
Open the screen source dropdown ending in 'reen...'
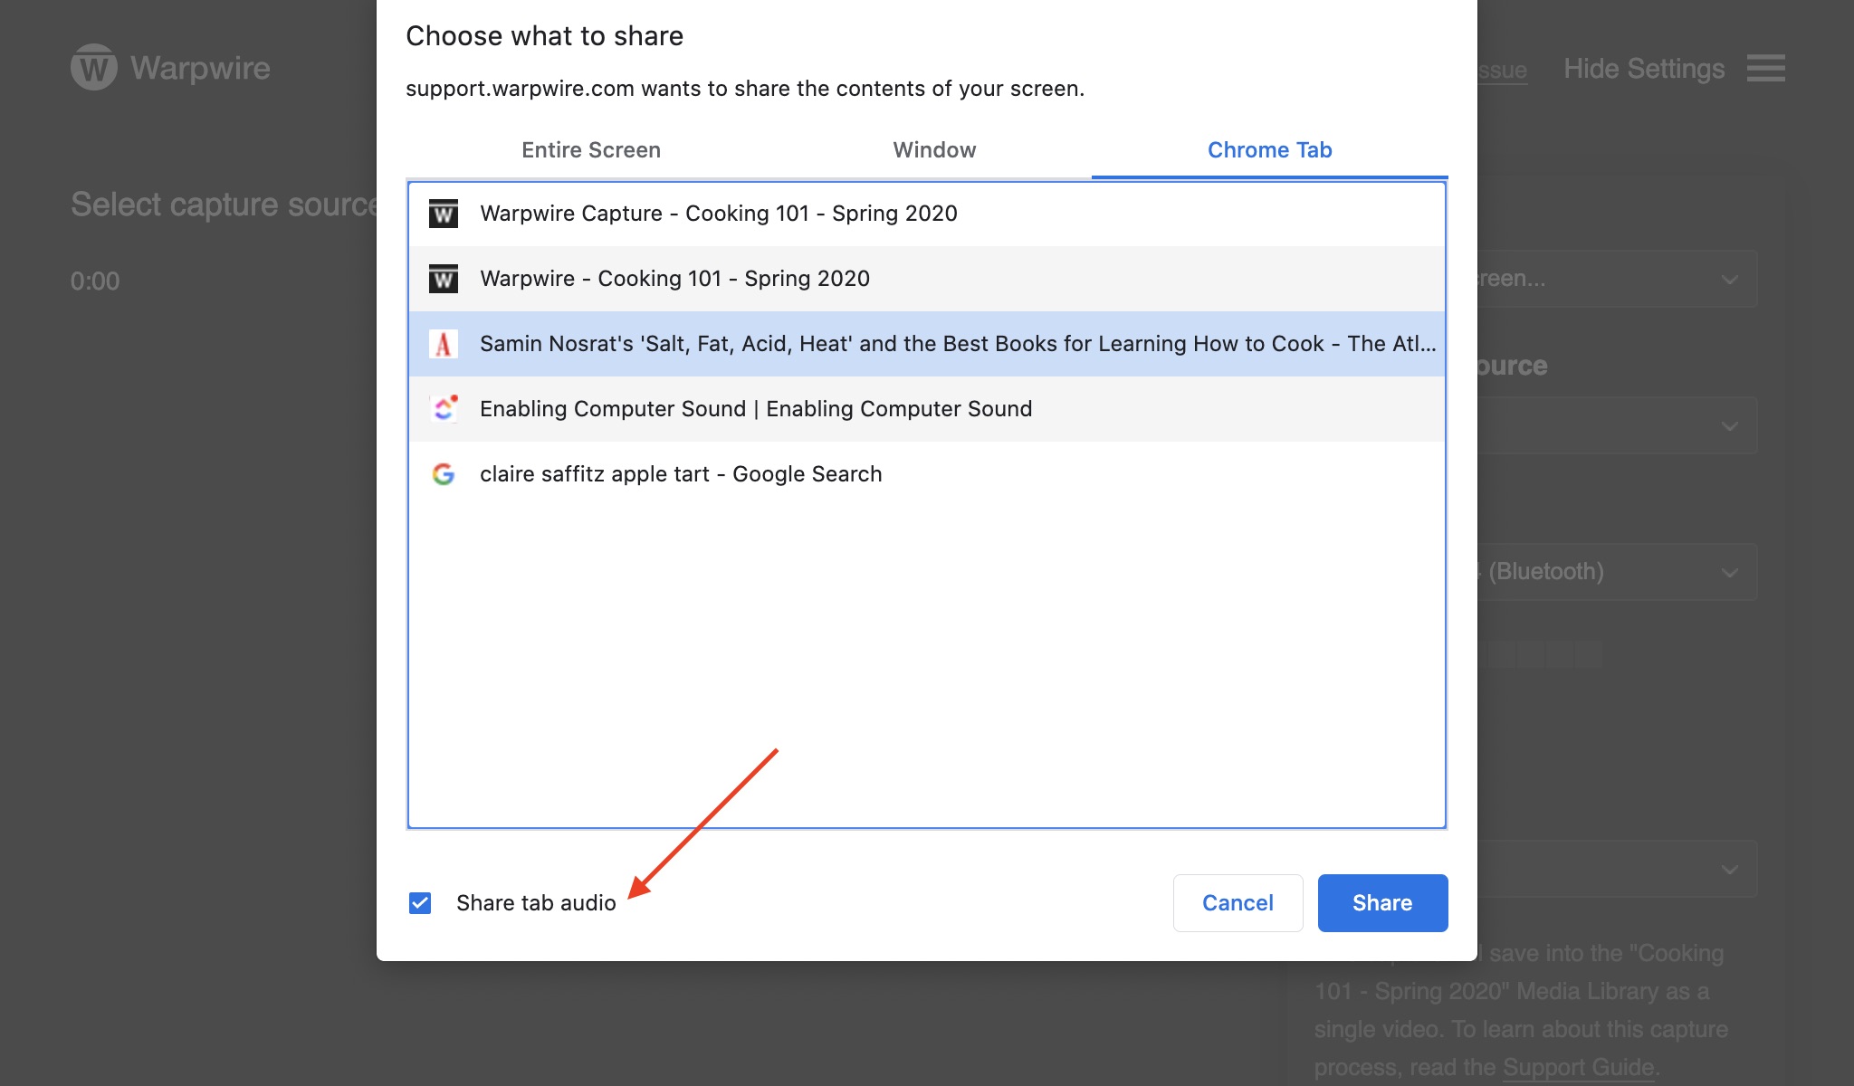(x=1617, y=279)
